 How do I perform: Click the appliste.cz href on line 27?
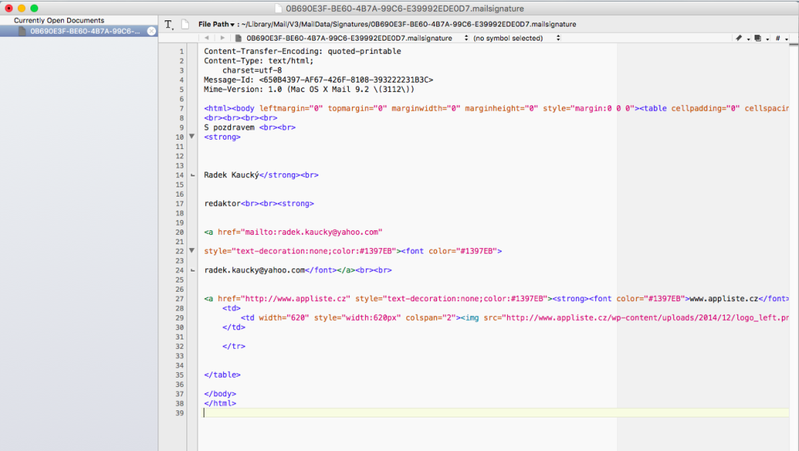tap(284, 299)
